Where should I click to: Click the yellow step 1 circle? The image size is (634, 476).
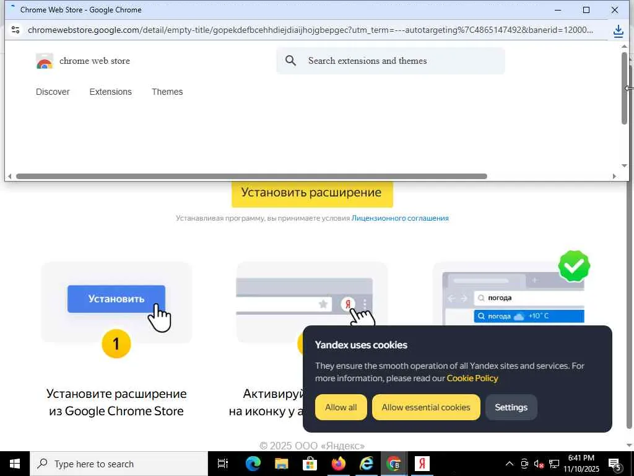pyautogui.click(x=116, y=343)
